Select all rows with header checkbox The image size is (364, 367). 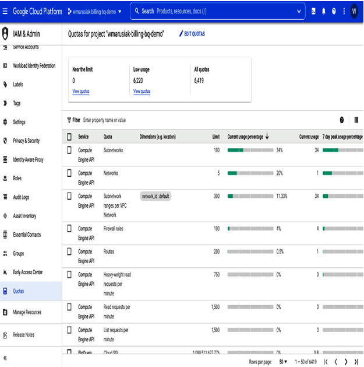click(x=69, y=137)
